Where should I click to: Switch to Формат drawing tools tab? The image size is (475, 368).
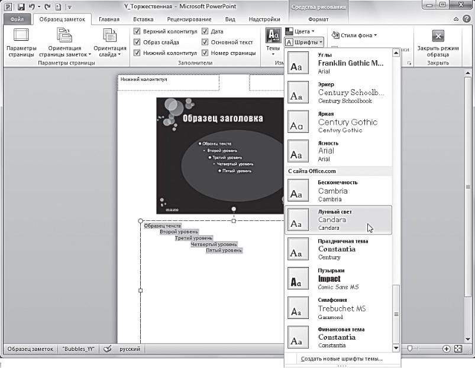(318, 19)
